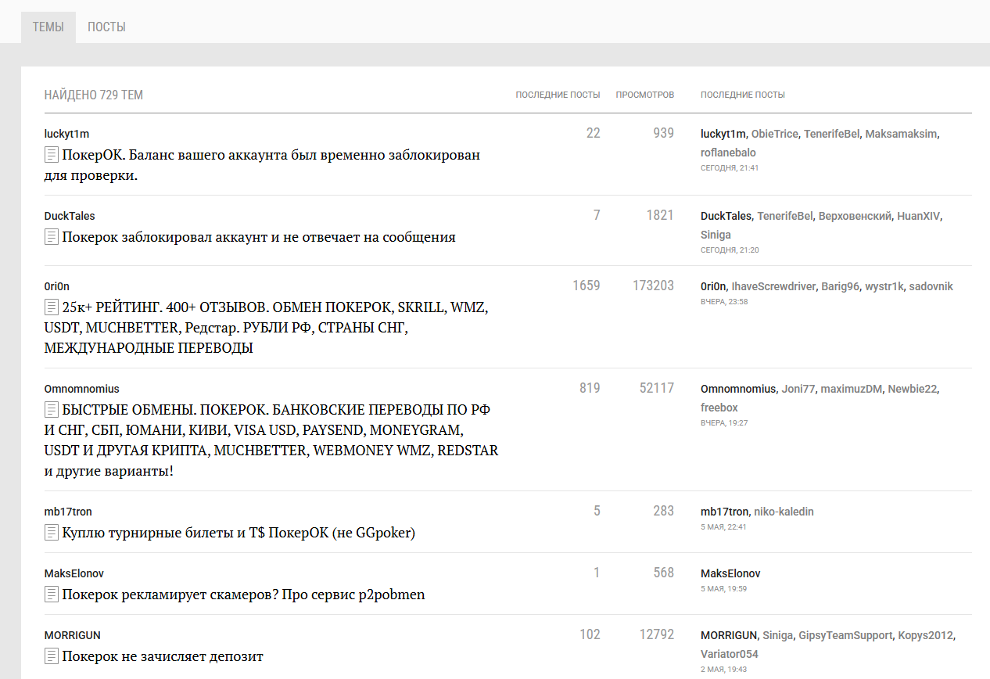990x679 pixels.
Task: Click the ПРОСМОТРОВ column header
Action: coord(644,95)
